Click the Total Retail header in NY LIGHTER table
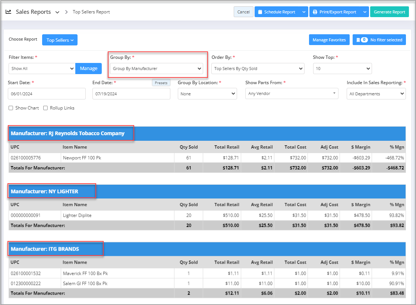This screenshot has height=305, width=416. [x=227, y=204]
